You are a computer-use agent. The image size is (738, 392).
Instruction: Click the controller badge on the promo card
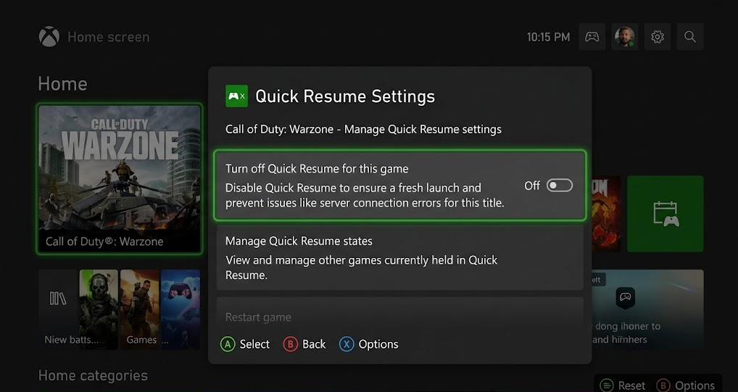pyautogui.click(x=625, y=297)
